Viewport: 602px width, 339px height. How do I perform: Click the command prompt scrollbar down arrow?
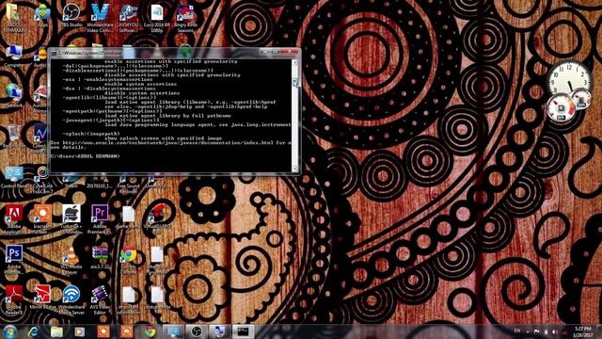pyautogui.click(x=294, y=169)
